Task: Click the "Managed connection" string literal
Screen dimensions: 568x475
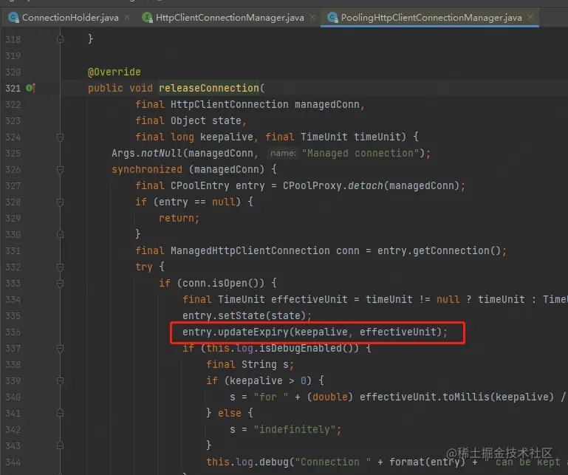Action: click(361, 153)
